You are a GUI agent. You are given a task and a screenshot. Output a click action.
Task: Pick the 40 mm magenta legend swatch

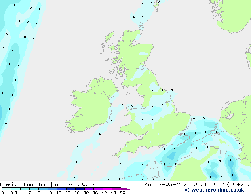click(107, 189)
